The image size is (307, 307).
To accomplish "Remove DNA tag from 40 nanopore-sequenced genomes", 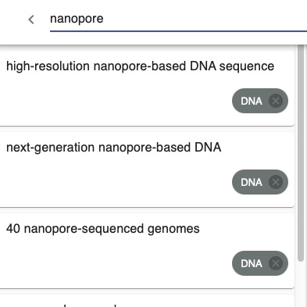I will 276,263.
